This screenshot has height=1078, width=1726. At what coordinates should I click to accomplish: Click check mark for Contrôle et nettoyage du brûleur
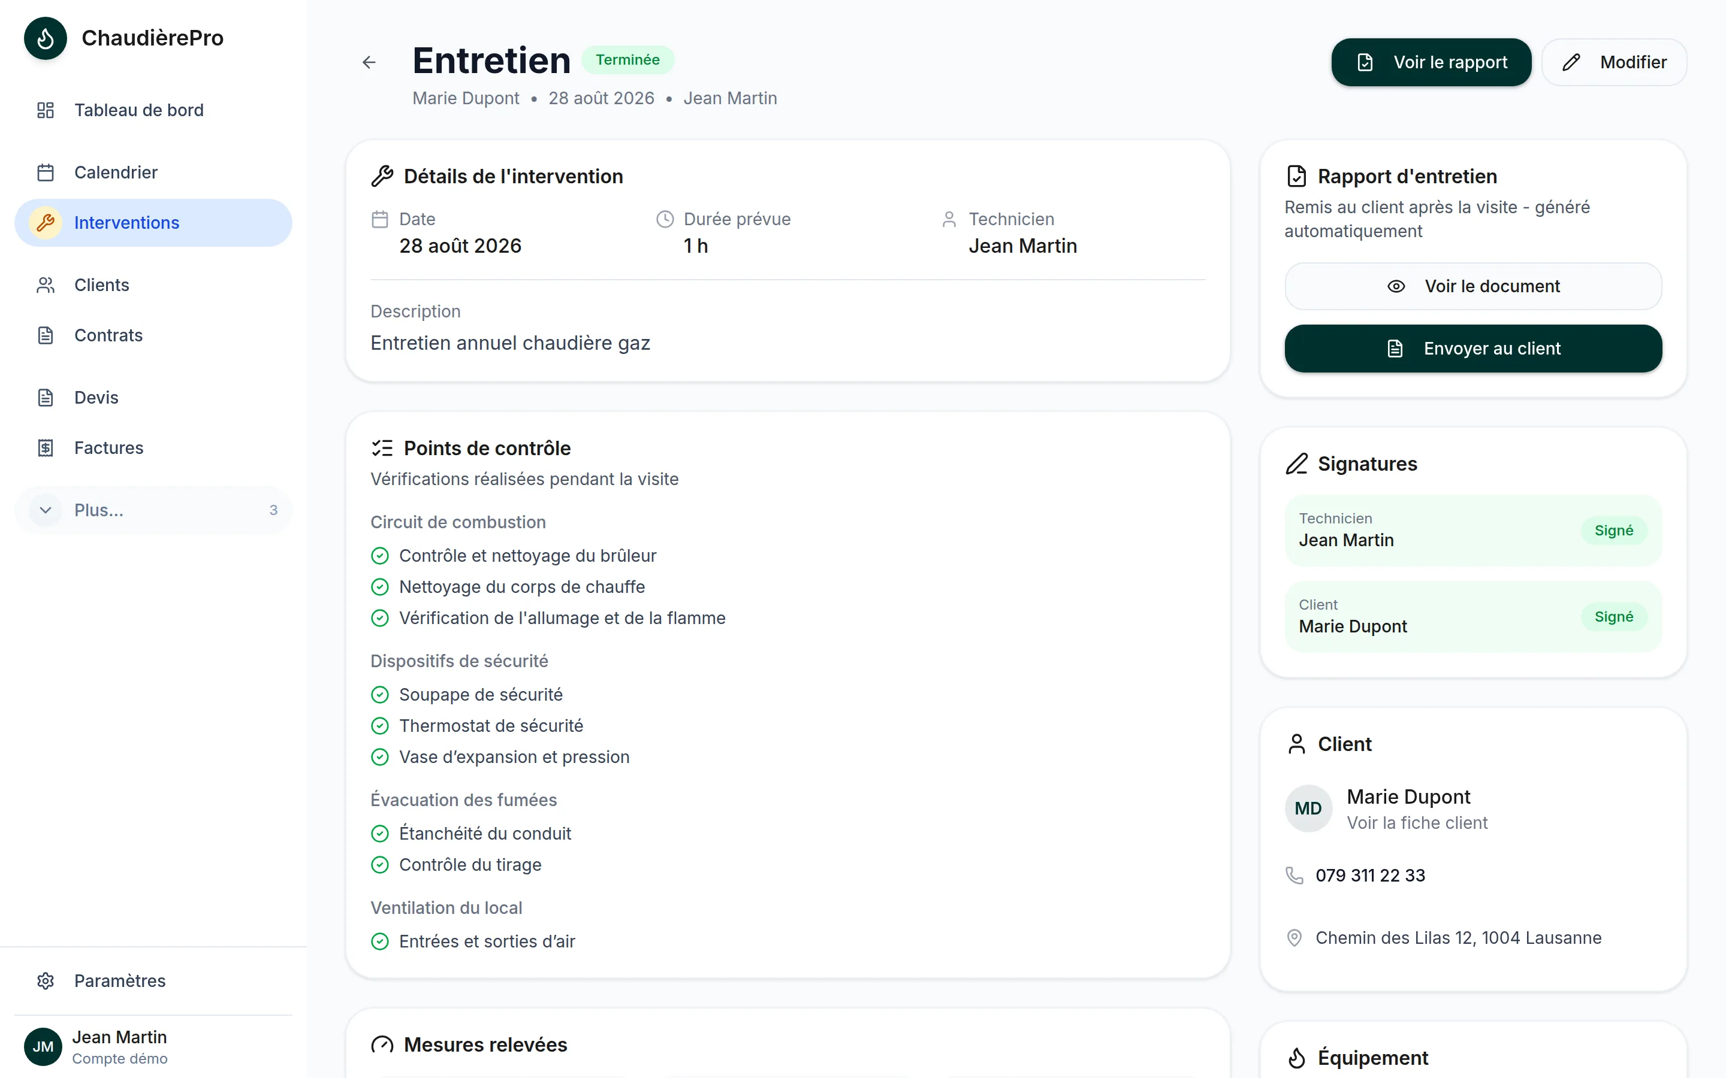tap(380, 556)
